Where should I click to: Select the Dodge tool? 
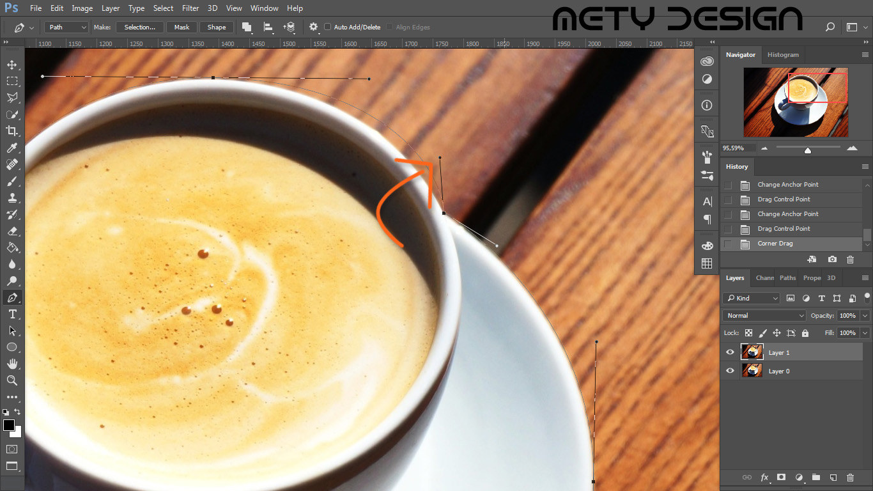[12, 281]
